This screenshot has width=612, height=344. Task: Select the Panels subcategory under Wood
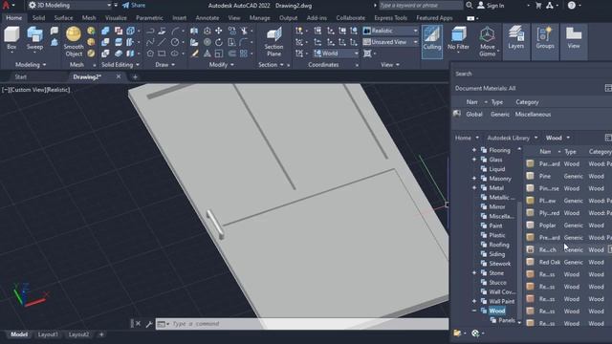tap(506, 320)
